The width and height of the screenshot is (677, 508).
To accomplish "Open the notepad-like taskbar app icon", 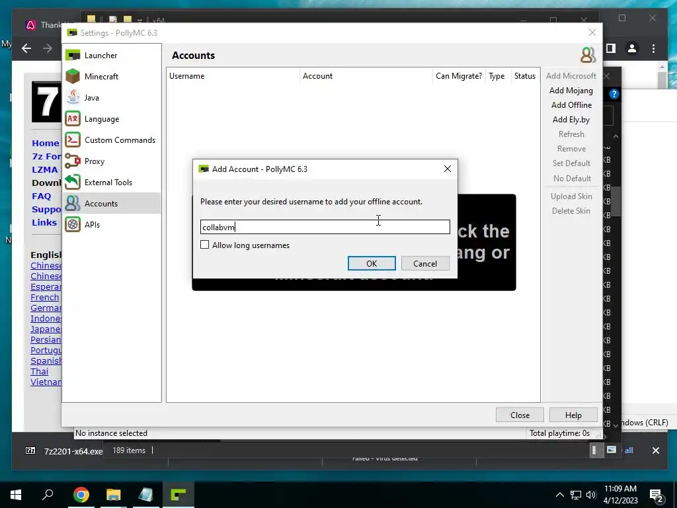I will point(146,495).
